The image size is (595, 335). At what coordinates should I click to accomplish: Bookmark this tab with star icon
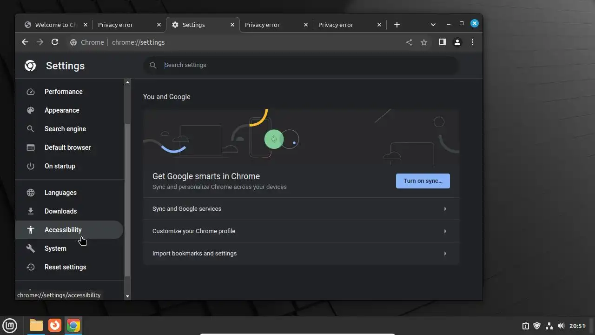[x=424, y=42]
